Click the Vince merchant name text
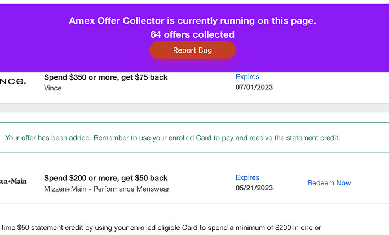 [x=53, y=88]
